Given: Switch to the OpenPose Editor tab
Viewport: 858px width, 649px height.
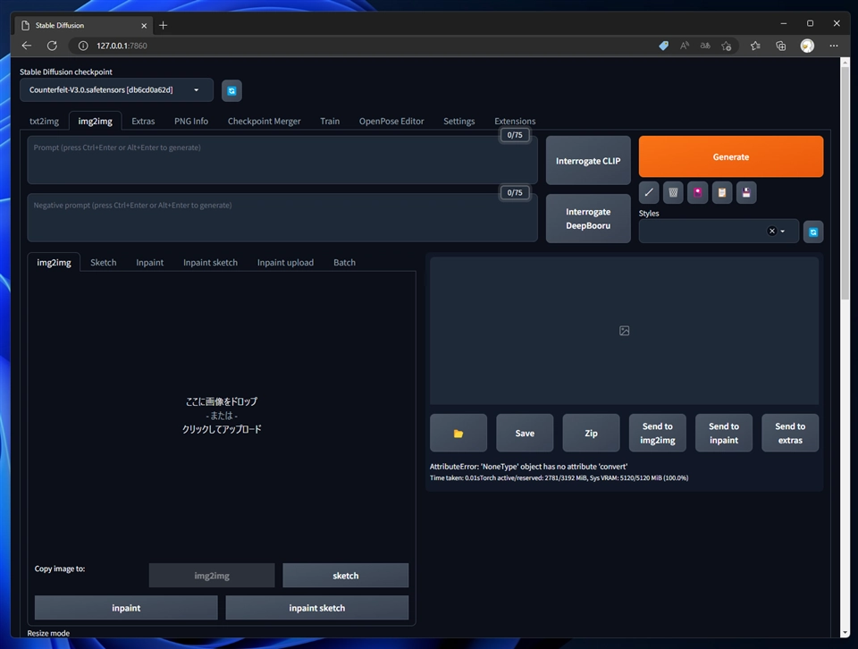Looking at the screenshot, I should (x=391, y=121).
